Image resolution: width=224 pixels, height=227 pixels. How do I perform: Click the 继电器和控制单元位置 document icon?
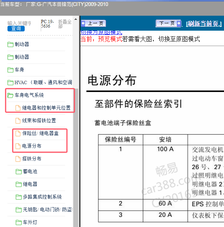pos(18,108)
